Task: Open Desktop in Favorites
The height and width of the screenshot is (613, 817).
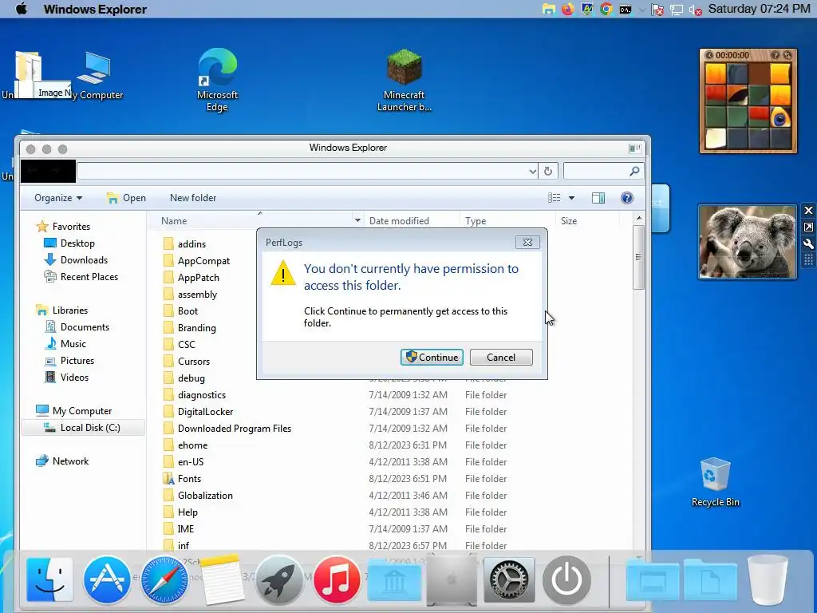Action: point(70,243)
